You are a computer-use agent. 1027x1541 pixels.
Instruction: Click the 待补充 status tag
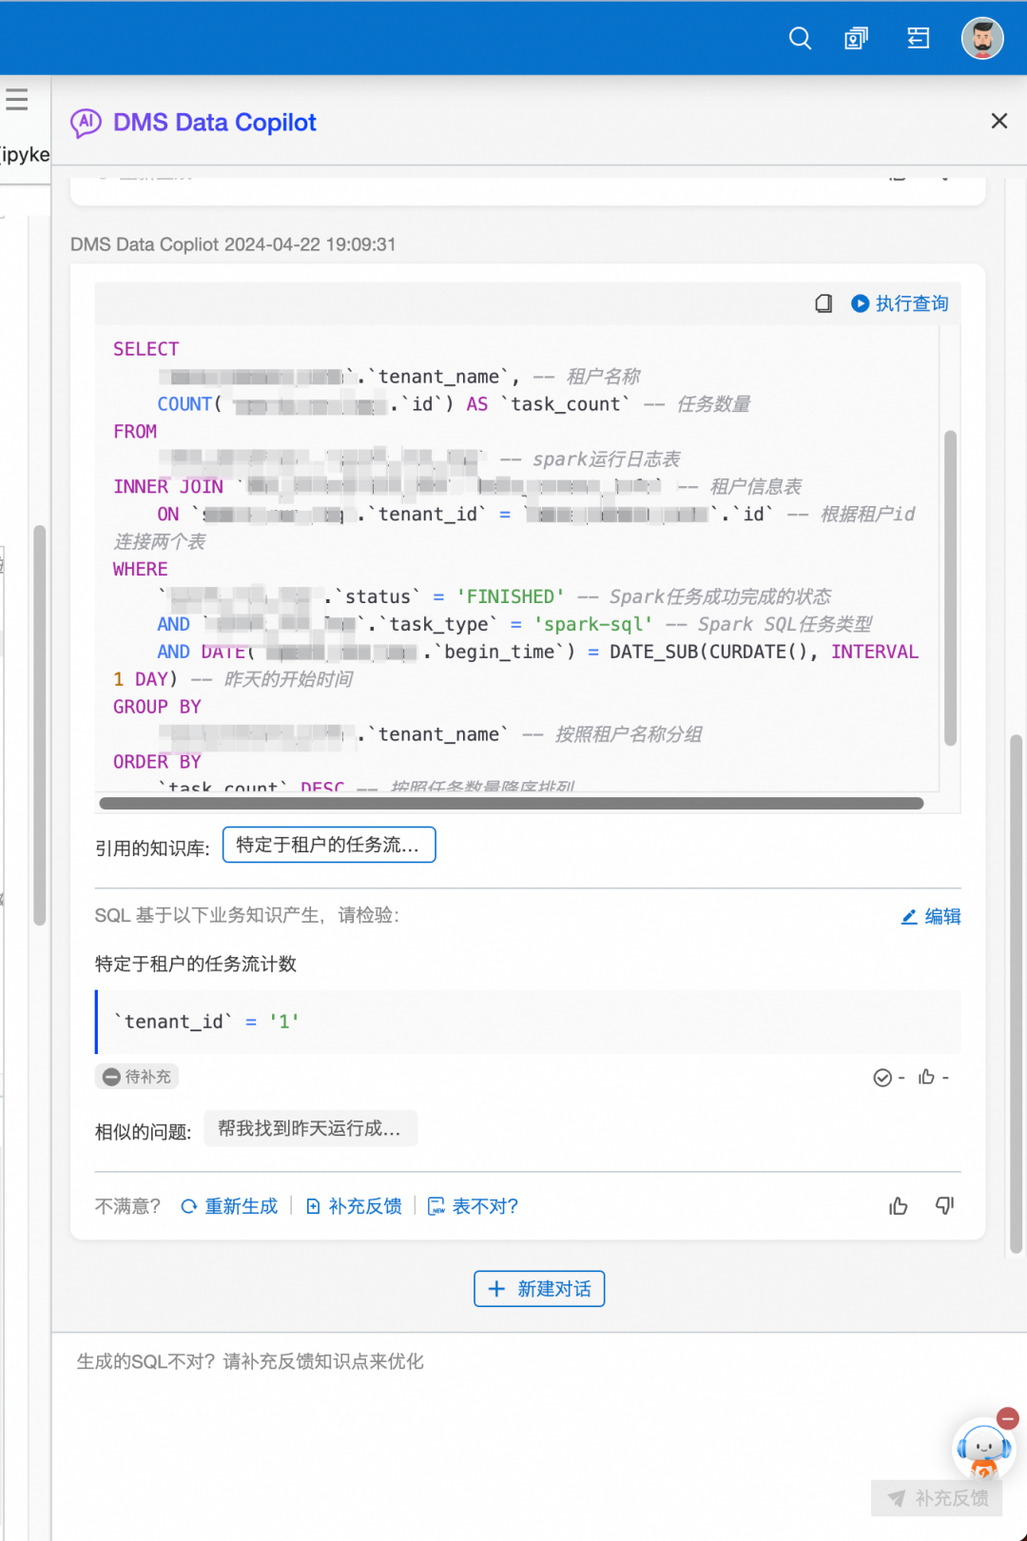coord(137,1077)
